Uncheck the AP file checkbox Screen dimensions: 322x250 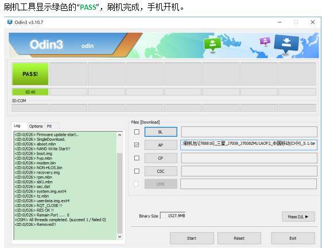137,145
